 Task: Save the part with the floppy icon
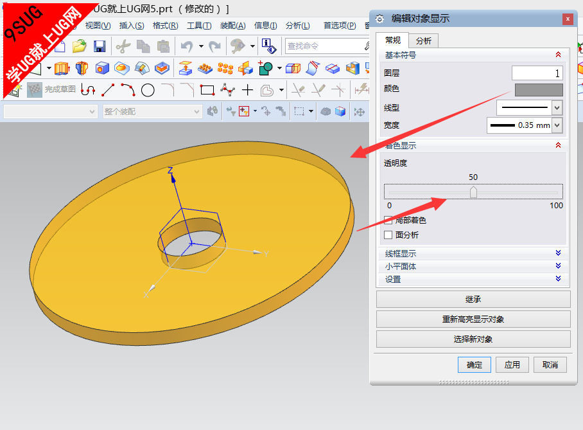tap(100, 46)
